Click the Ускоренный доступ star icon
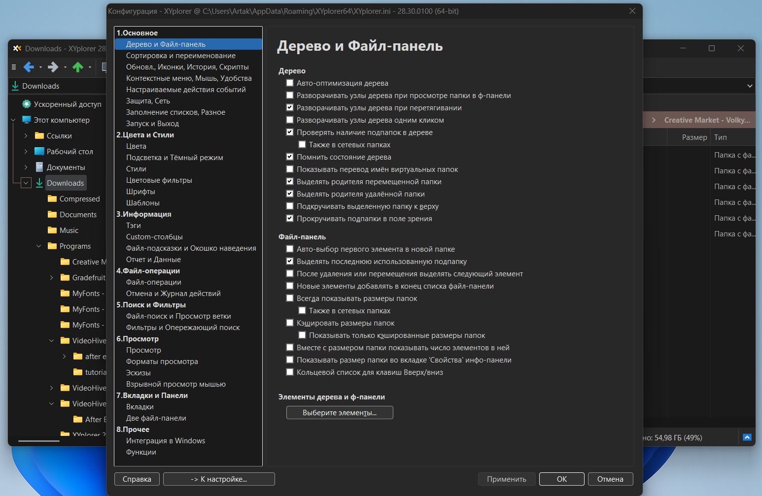The height and width of the screenshot is (496, 762). (x=27, y=104)
